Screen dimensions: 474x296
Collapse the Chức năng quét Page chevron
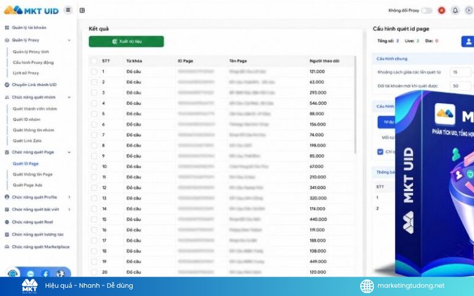click(x=69, y=152)
